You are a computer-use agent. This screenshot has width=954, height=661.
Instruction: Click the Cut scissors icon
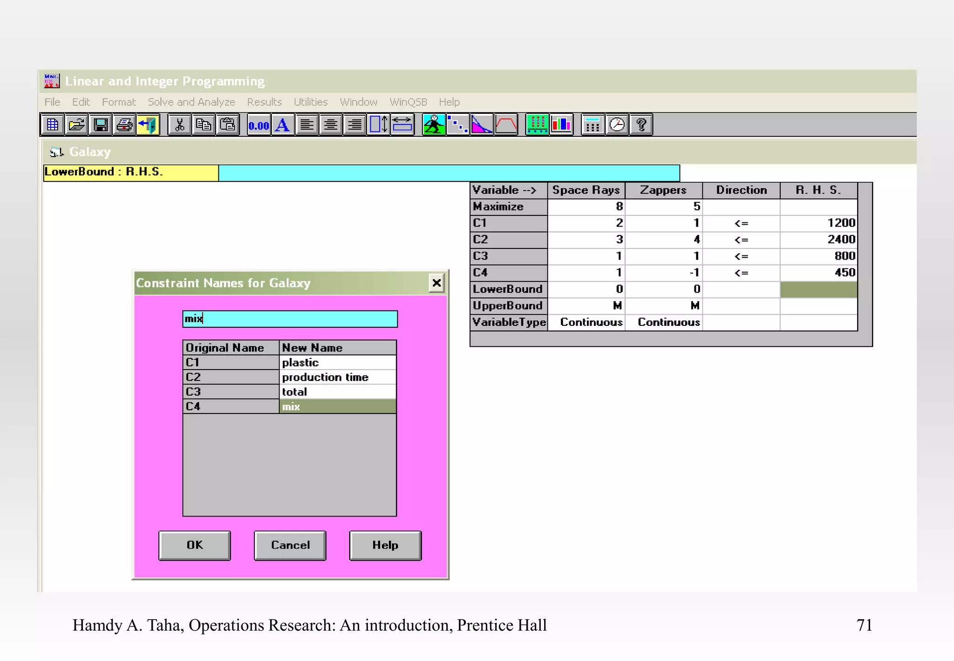[x=179, y=125]
